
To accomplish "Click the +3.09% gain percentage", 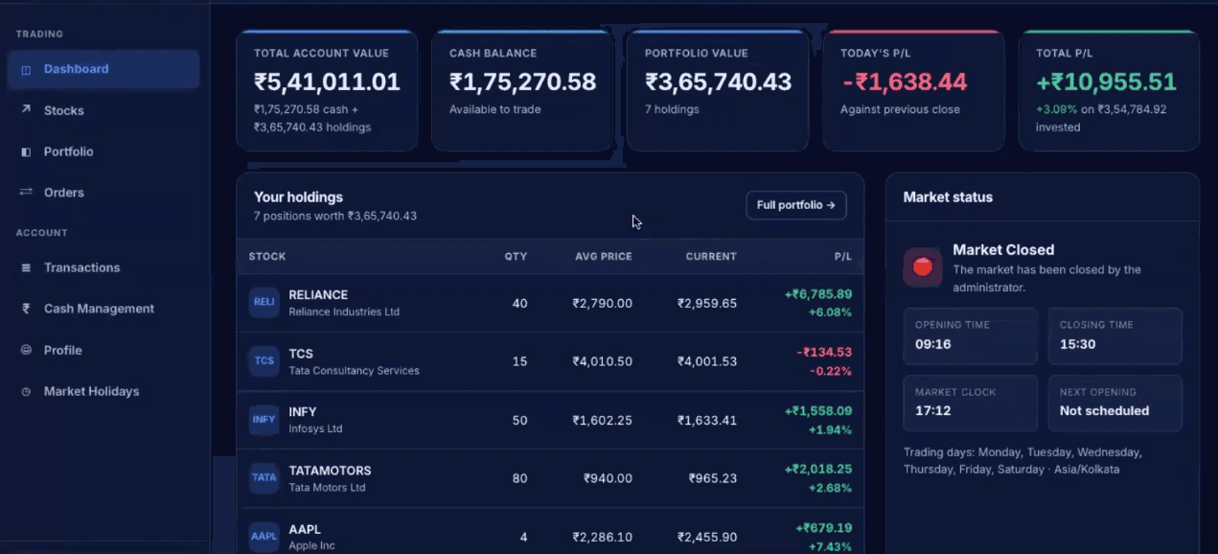I will (x=1057, y=109).
